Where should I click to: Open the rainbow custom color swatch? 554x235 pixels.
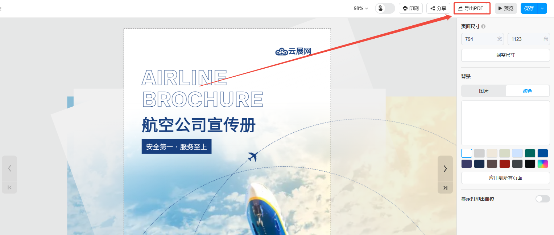click(x=543, y=164)
